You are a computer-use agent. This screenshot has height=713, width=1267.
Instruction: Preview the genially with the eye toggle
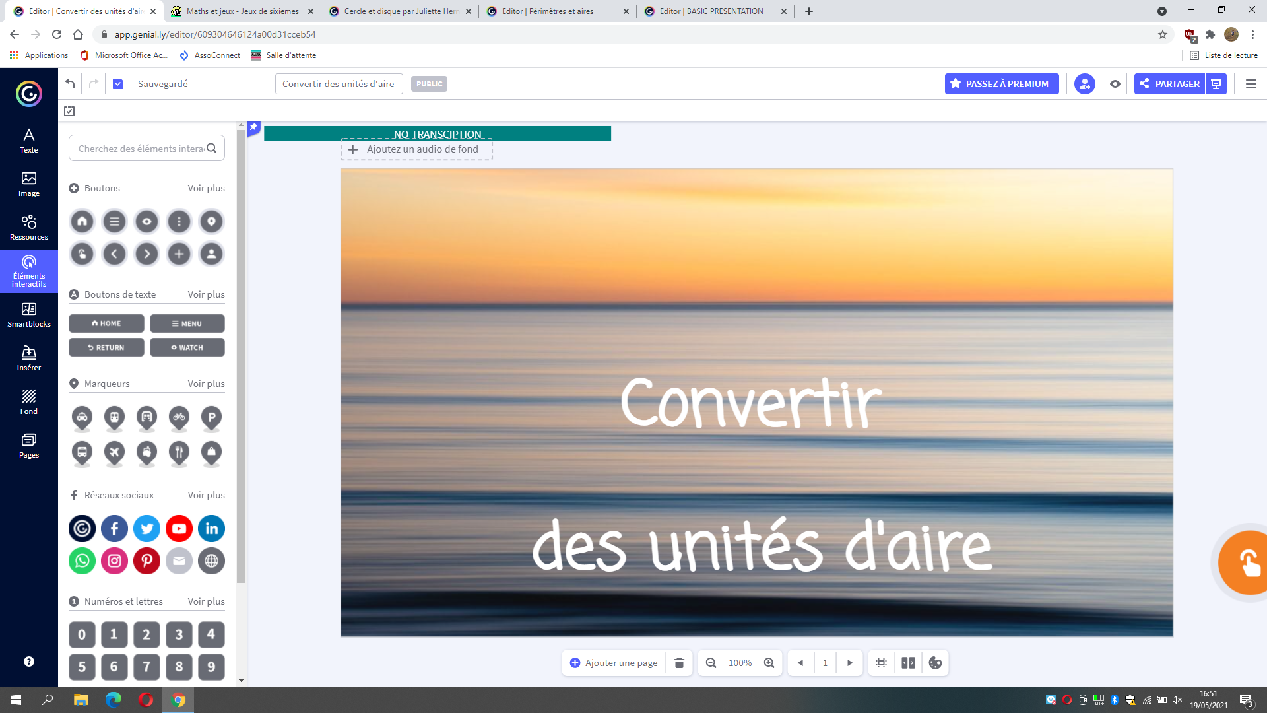[x=1115, y=84]
